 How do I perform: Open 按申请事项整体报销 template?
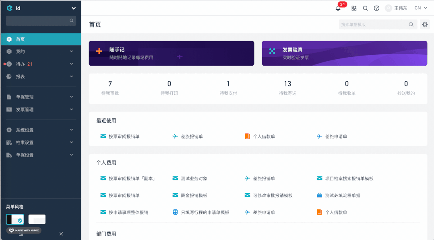point(124,212)
